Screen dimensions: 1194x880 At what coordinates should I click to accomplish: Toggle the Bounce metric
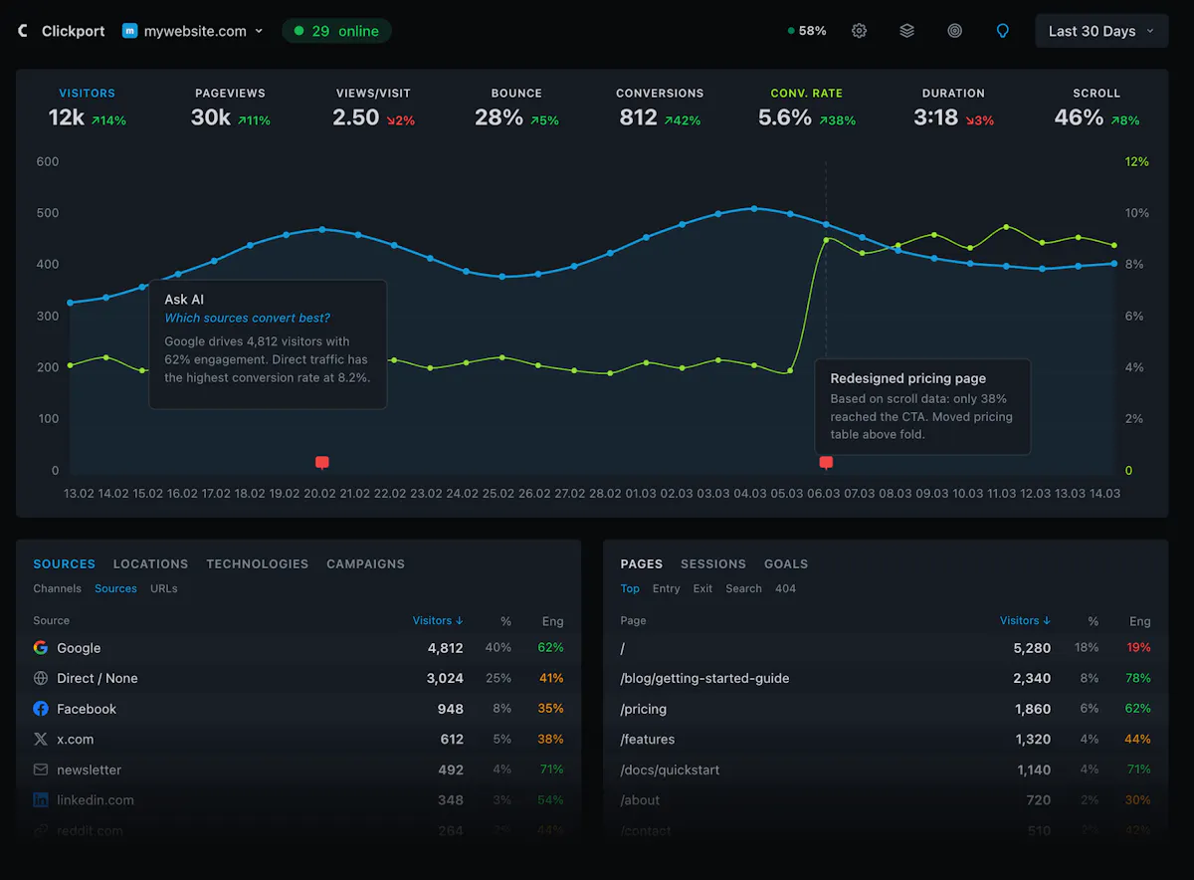[516, 108]
